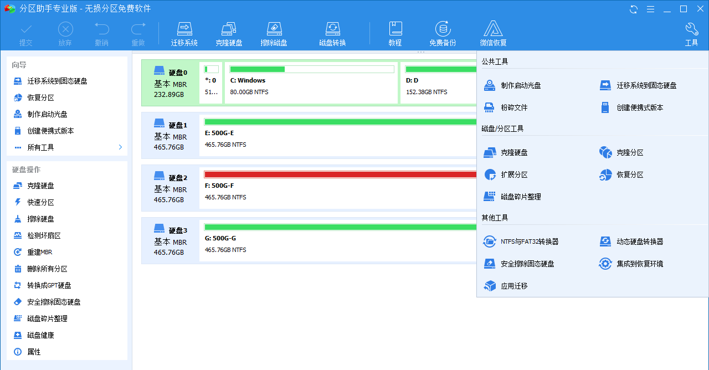Open NTFS与FAT32转换器 tool
This screenshot has width=709, height=370.
point(529,241)
